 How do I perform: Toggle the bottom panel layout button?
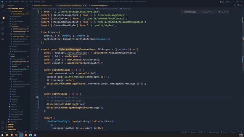pos(223,2)
